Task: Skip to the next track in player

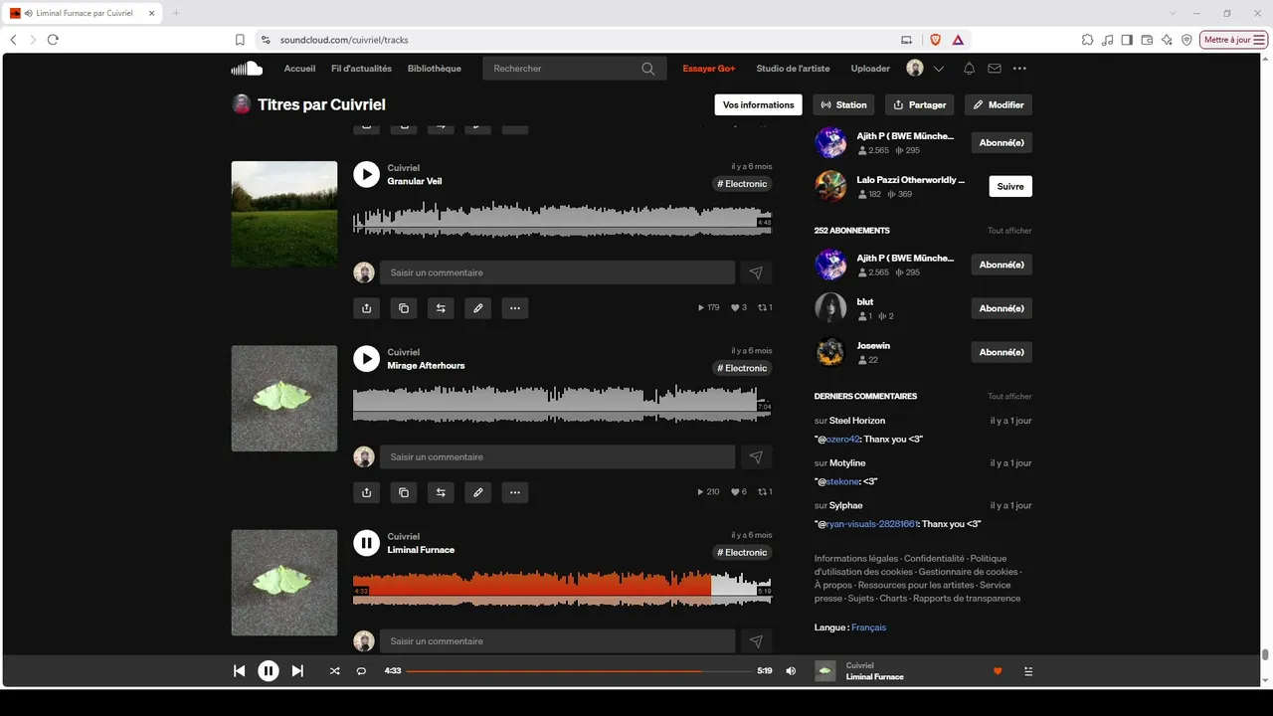Action: click(x=297, y=671)
